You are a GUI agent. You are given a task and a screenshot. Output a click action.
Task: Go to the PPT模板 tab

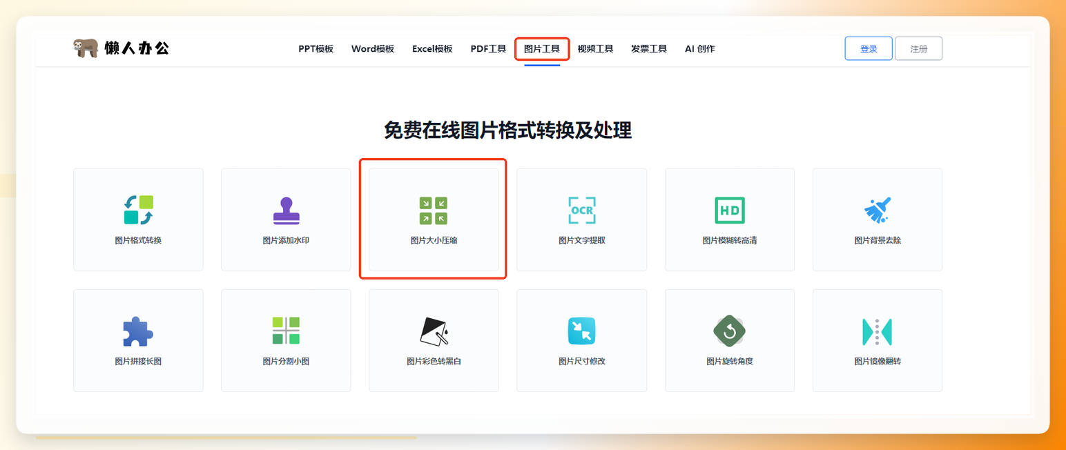point(316,49)
